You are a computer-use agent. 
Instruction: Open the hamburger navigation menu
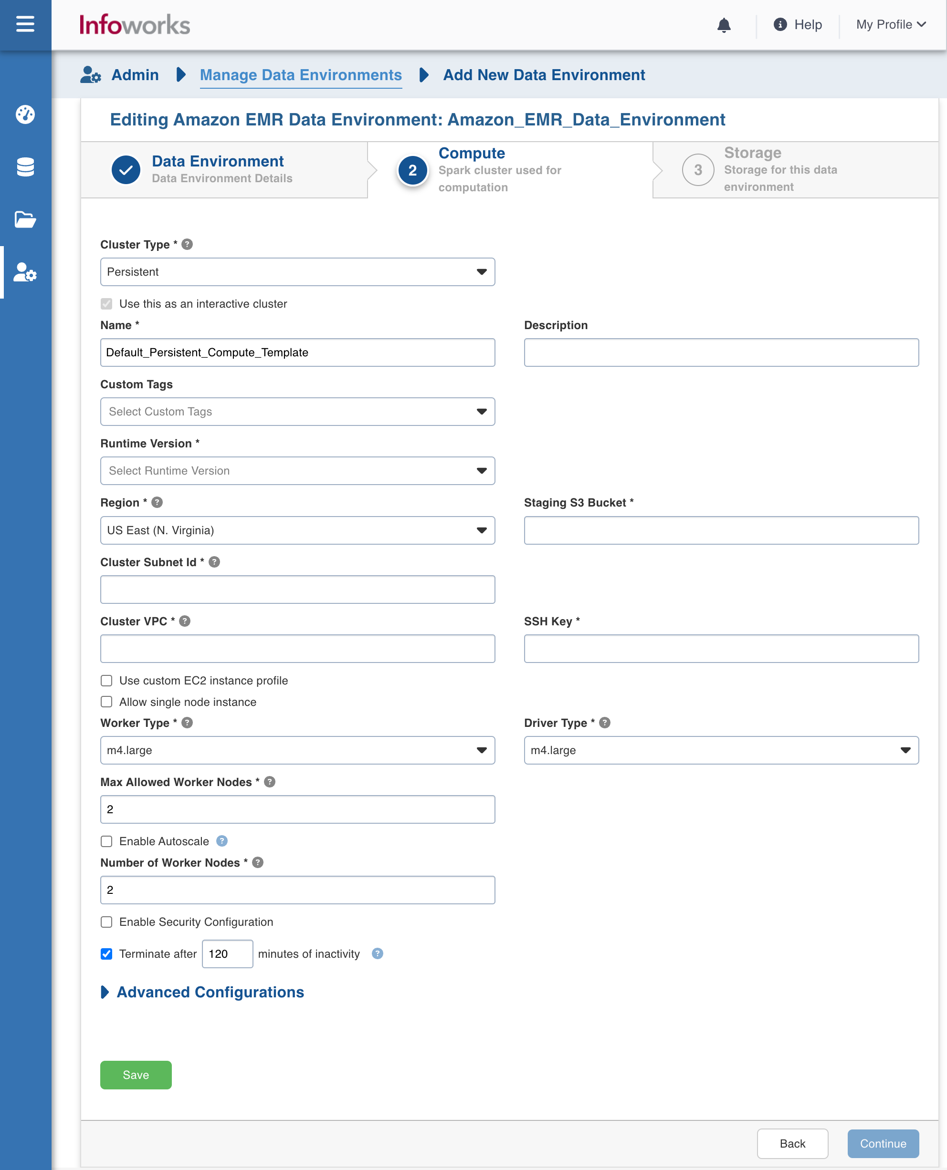[x=25, y=24]
